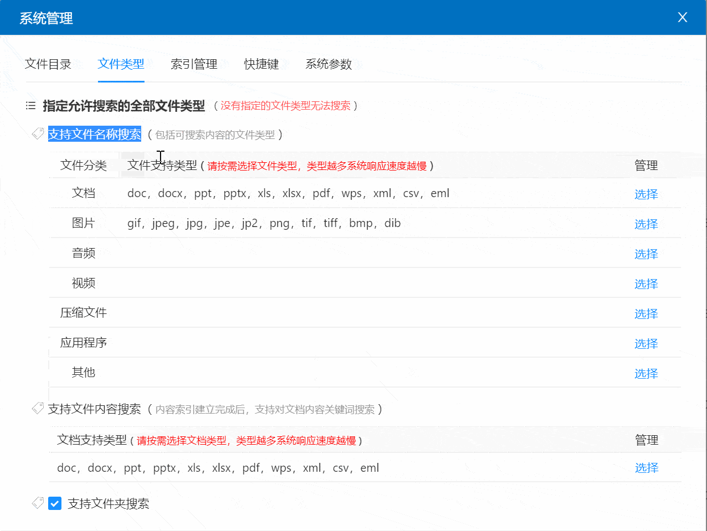Viewport: 707px width, 531px height.
Task: Click 选择 link for 图片 file types
Action: click(x=646, y=224)
